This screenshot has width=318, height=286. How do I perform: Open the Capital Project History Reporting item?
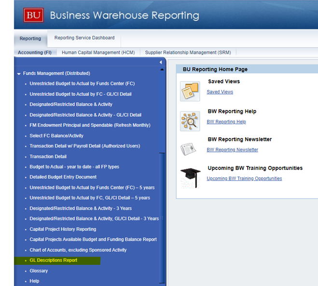pos(63,229)
